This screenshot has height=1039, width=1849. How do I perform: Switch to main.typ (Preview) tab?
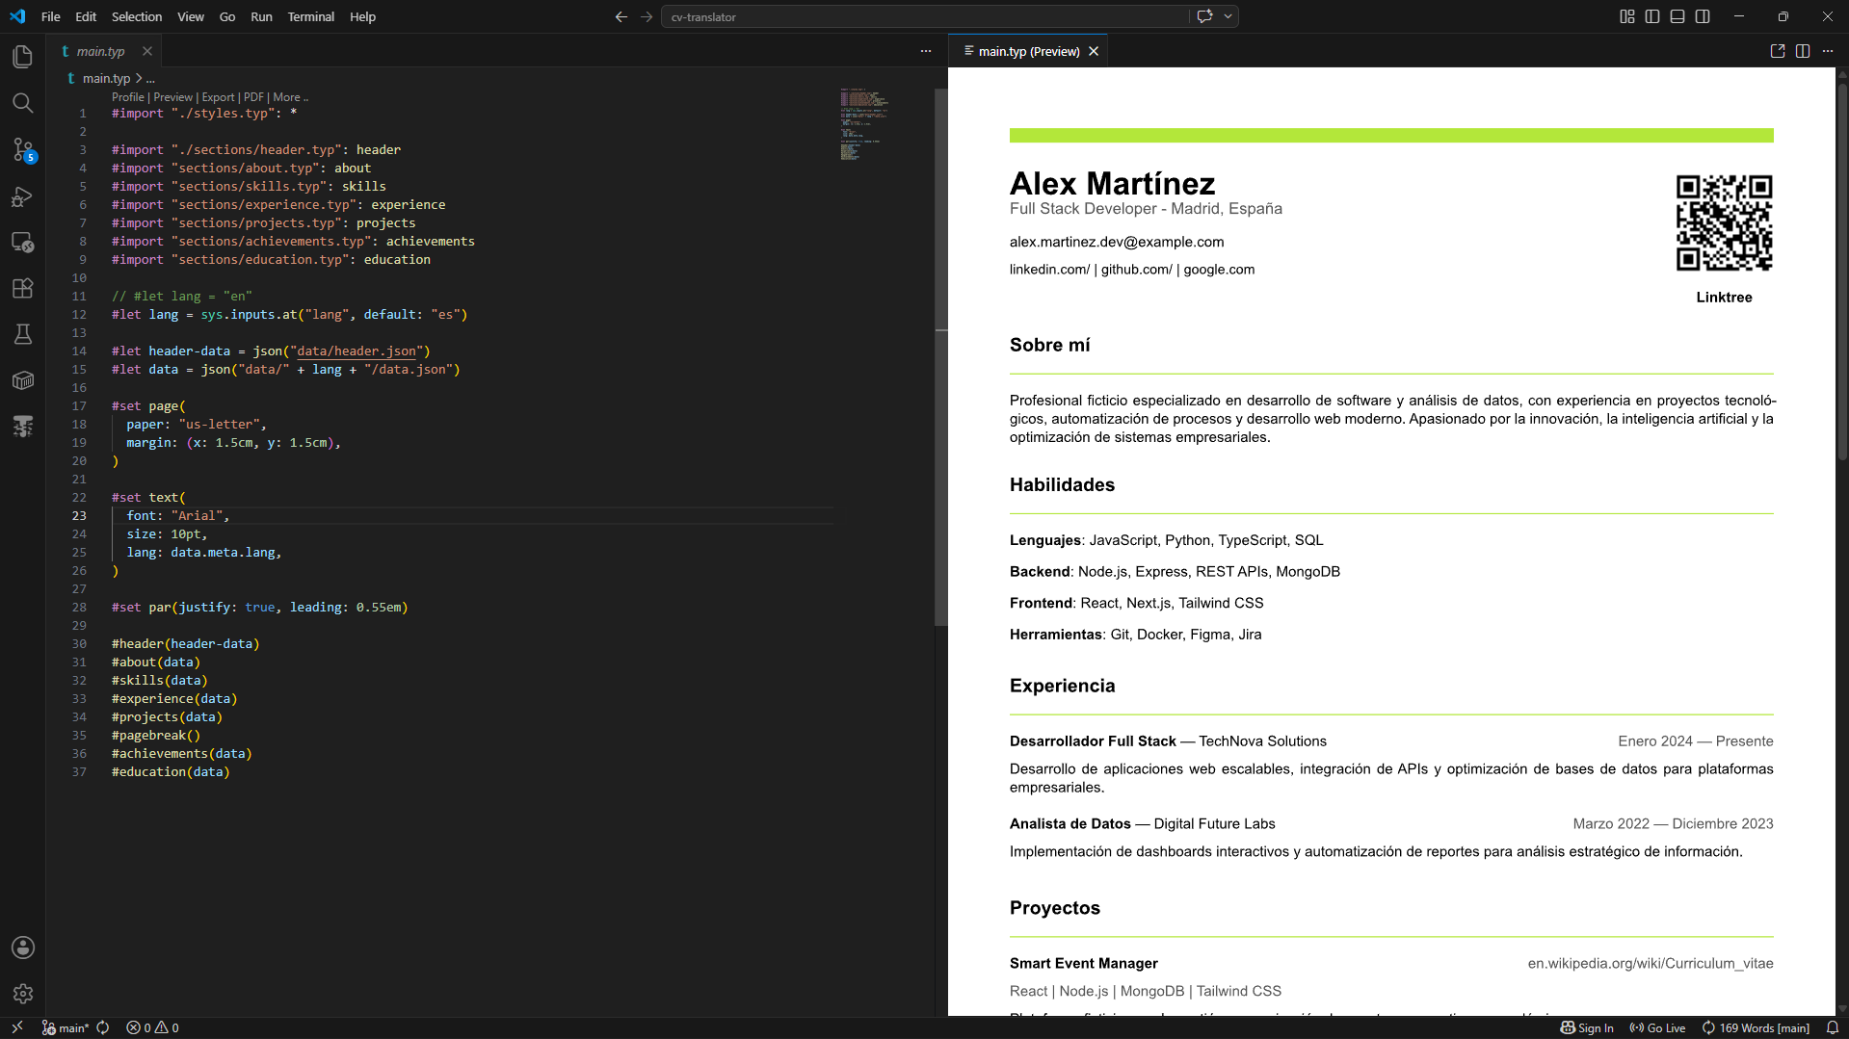coord(1029,51)
